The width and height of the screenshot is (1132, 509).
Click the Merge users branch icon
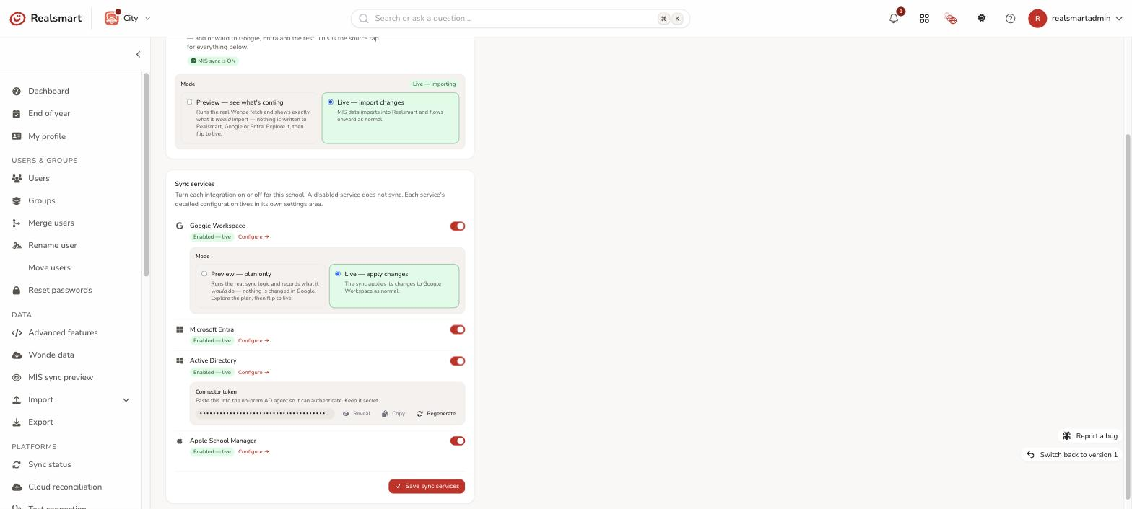(17, 223)
